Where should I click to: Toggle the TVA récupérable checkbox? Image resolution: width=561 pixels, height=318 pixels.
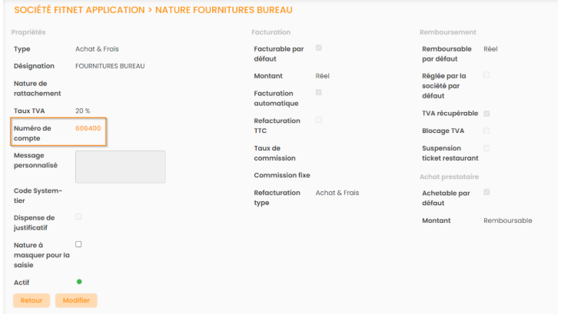pyautogui.click(x=486, y=114)
